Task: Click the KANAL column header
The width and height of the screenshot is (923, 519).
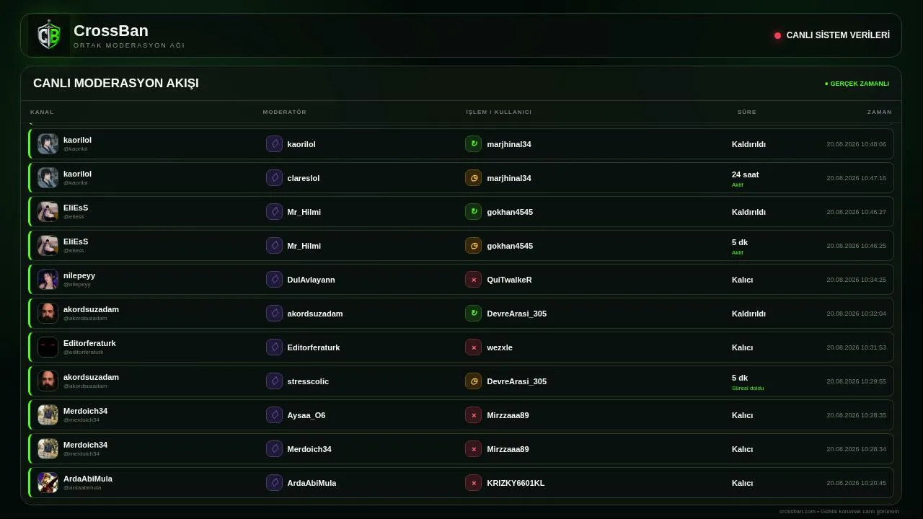Action: (x=42, y=112)
